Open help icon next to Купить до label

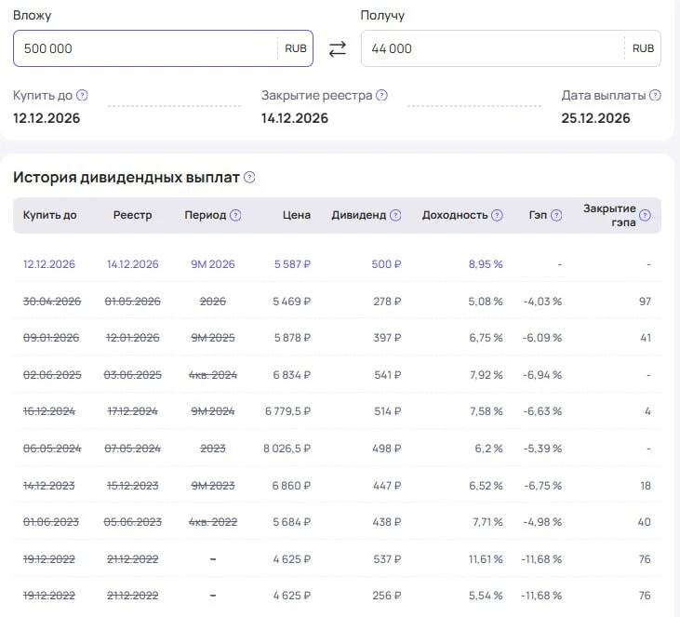coord(82,95)
